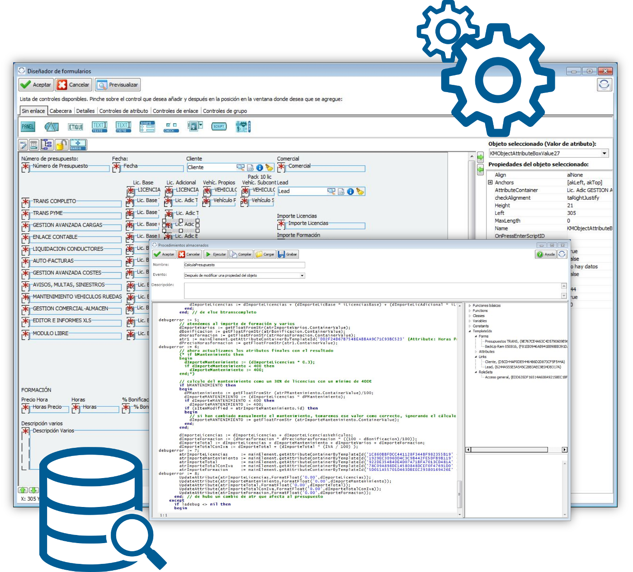This screenshot has height=572, width=633.
Task: Pick the ETIQUE label control
Action: [76, 127]
